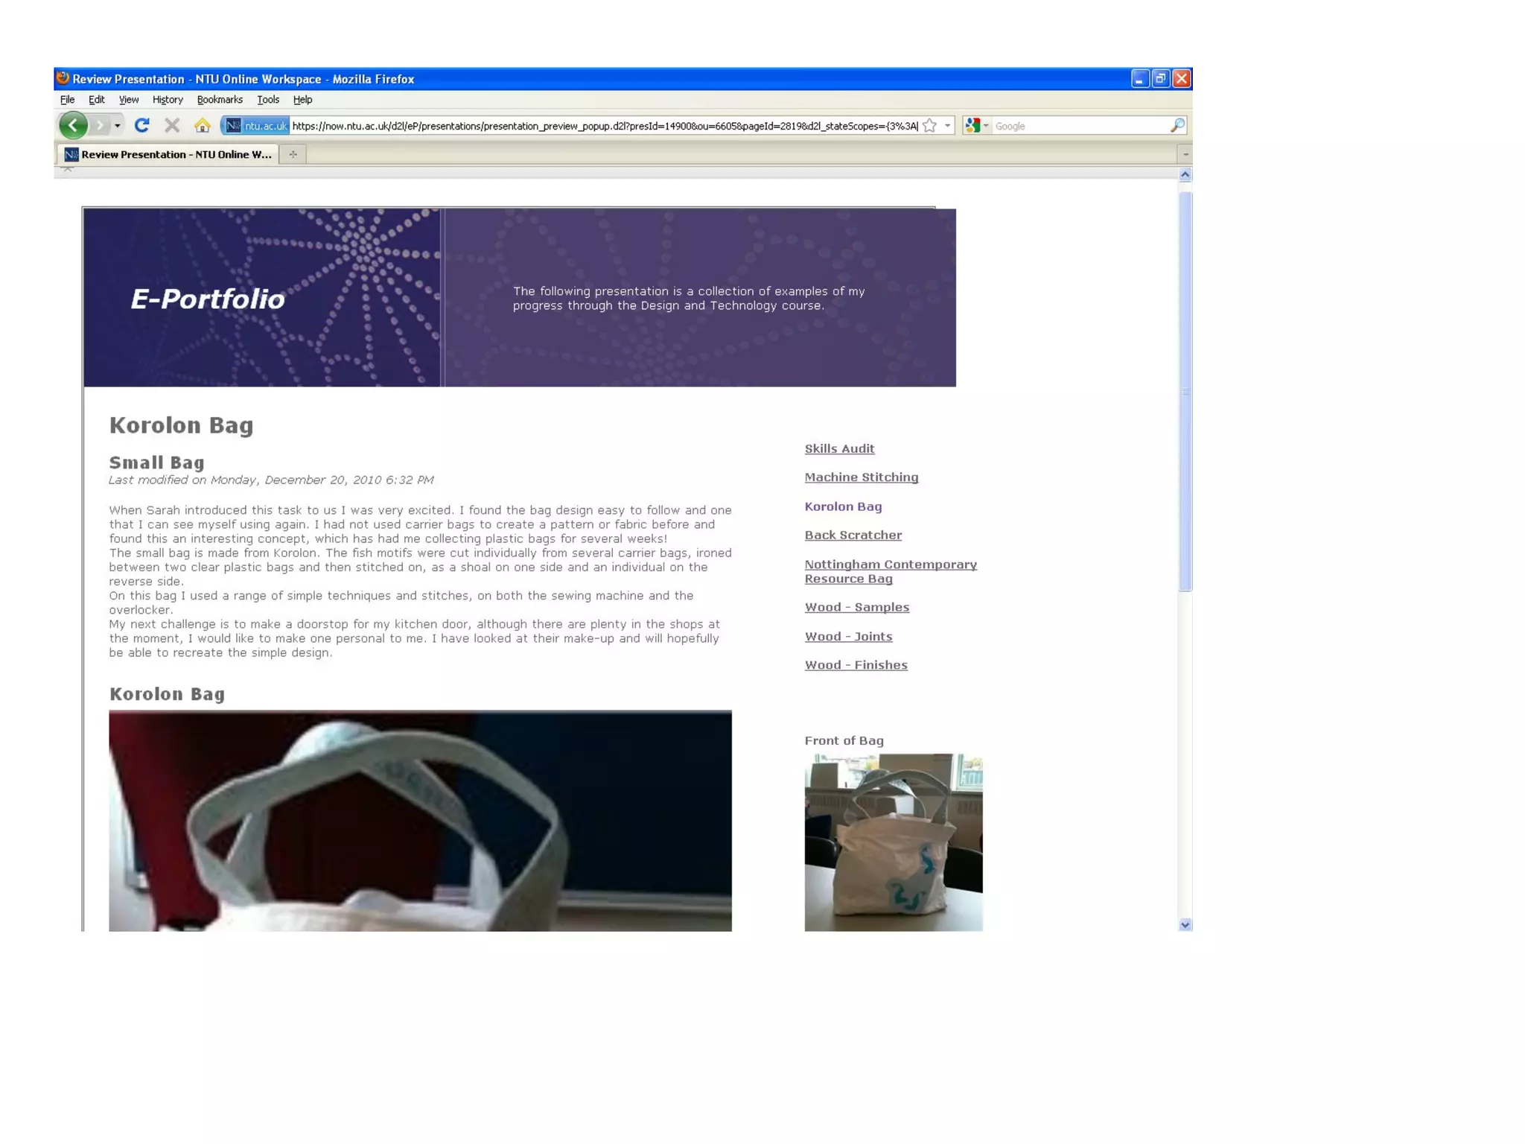This screenshot has height=1144, width=1525.
Task: Click the E-Portfolio banner title
Action: coord(208,299)
